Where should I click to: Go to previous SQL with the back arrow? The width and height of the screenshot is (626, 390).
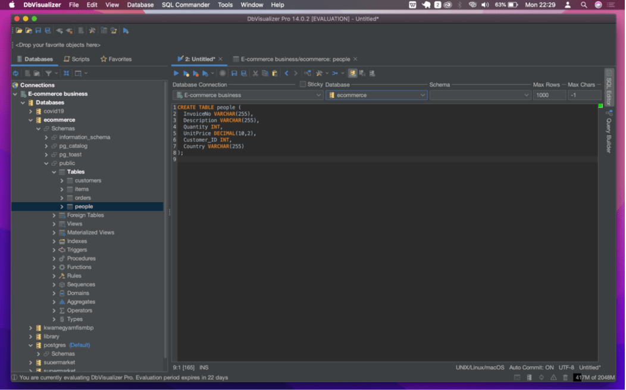pos(286,73)
